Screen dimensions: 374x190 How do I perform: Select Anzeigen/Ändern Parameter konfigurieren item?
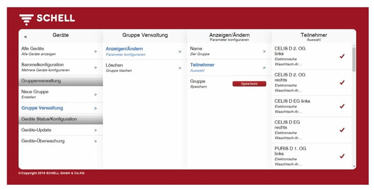pos(145,51)
